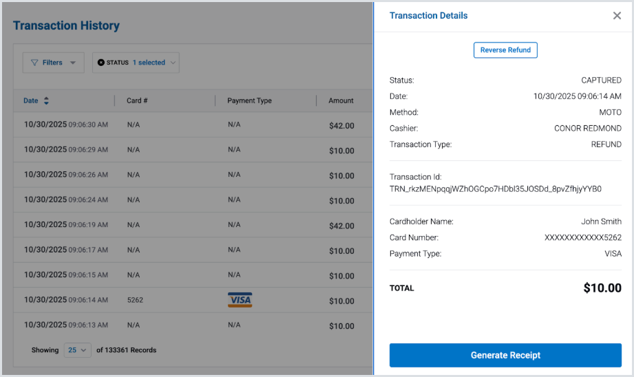634x377 pixels.
Task: Click the card number XXXXXXXXXXXX5262 value
Action: (x=582, y=238)
